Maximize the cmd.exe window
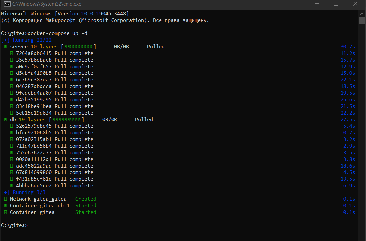 [x=336, y=4]
